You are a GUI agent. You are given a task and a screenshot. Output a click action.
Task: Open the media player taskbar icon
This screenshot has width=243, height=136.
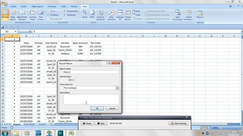27,133
